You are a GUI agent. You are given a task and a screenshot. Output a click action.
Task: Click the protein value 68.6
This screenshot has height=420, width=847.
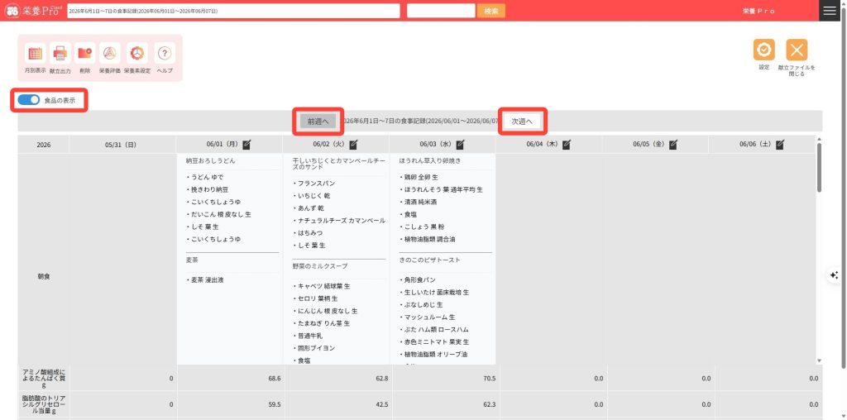(275, 379)
